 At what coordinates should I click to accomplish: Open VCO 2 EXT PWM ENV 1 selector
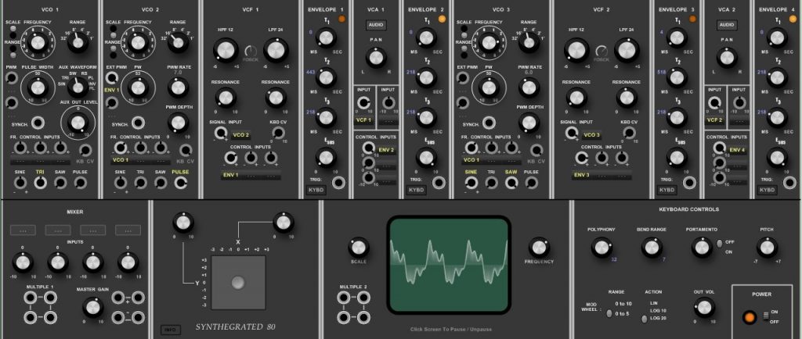coord(111,90)
